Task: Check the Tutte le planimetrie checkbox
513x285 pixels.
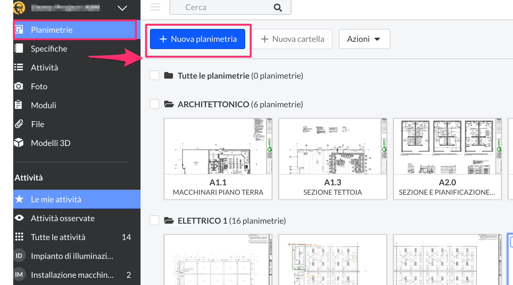Action: tap(154, 75)
